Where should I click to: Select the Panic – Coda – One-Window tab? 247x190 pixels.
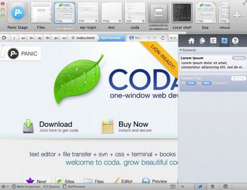(x=64, y=16)
